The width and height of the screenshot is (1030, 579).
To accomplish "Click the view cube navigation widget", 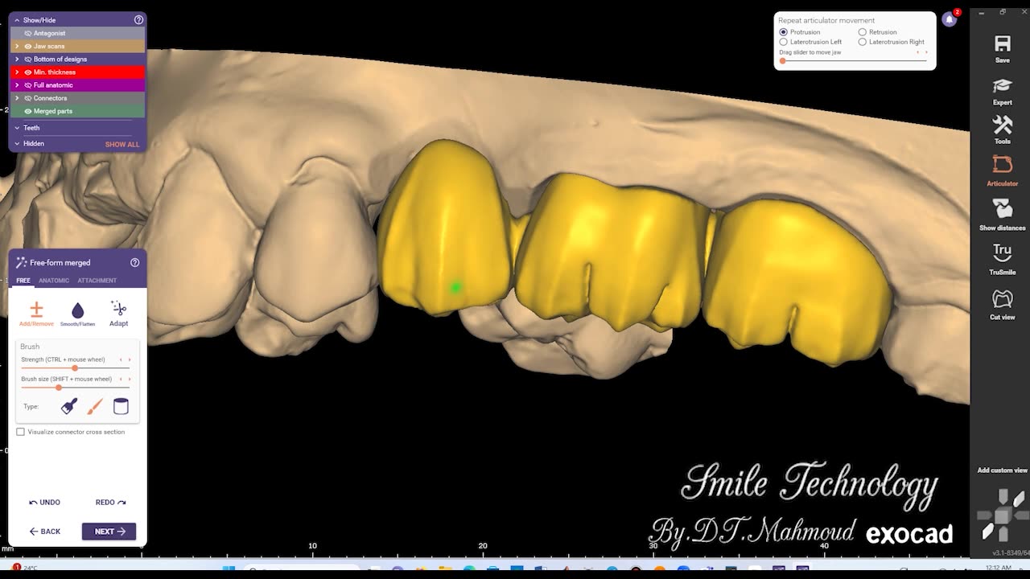I will click(x=1002, y=515).
